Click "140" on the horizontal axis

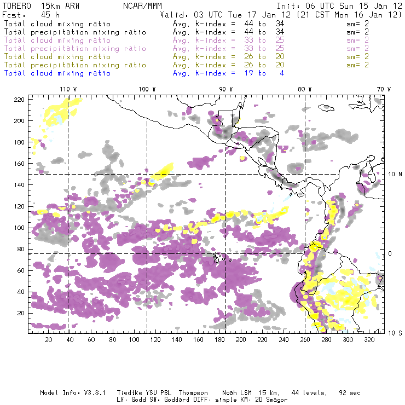[x=177, y=340]
